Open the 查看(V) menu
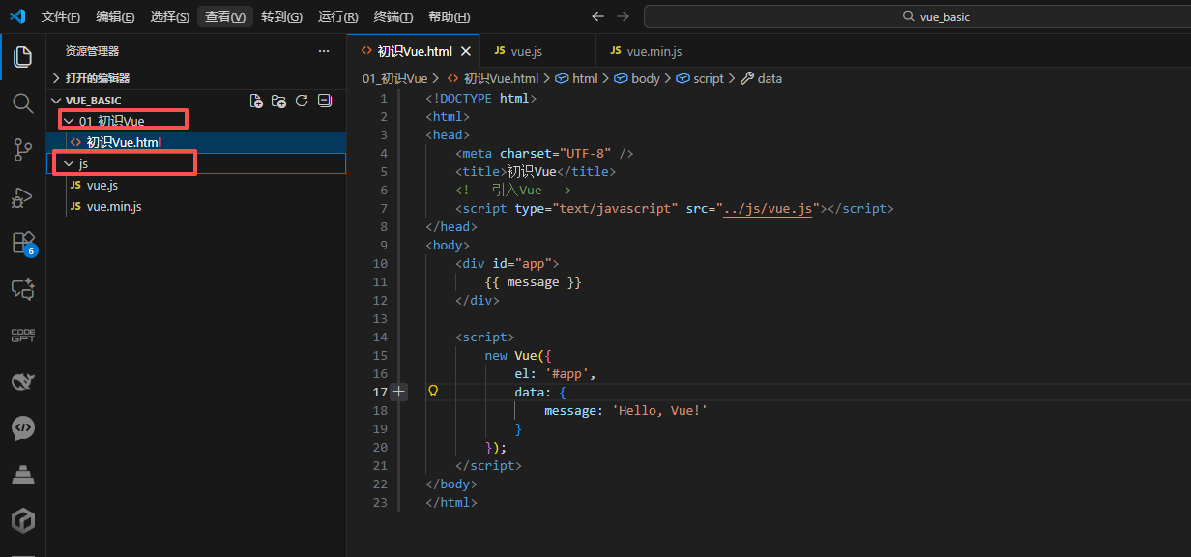1191x557 pixels. (x=225, y=16)
